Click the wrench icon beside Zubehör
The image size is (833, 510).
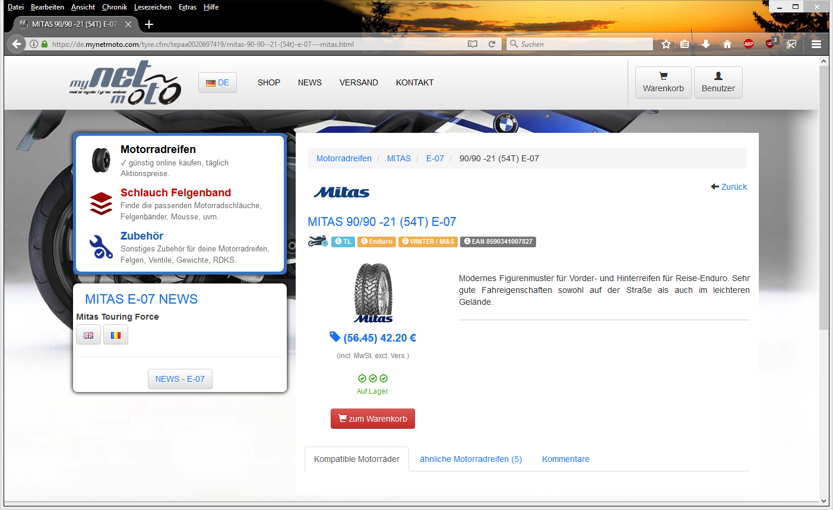(x=101, y=247)
